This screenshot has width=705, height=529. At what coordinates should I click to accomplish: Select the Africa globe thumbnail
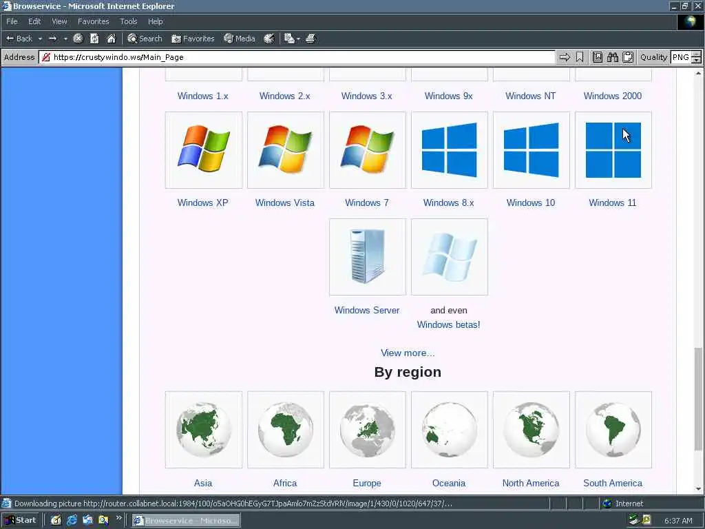[x=286, y=430]
